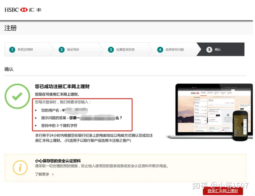Click the green success checkmark icon
This screenshot has width=255, height=196.
tap(17, 96)
